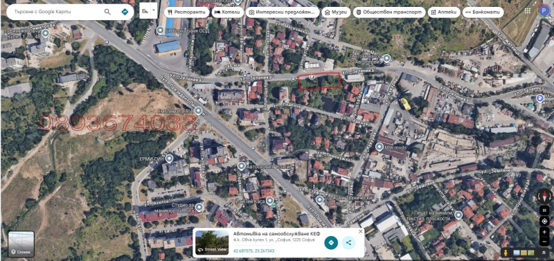Viewport: 554px width, 261px height.
Task: Click the my location target button
Action: [544, 222]
